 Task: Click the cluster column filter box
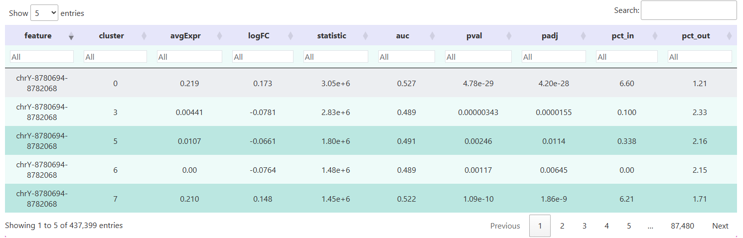pos(115,57)
